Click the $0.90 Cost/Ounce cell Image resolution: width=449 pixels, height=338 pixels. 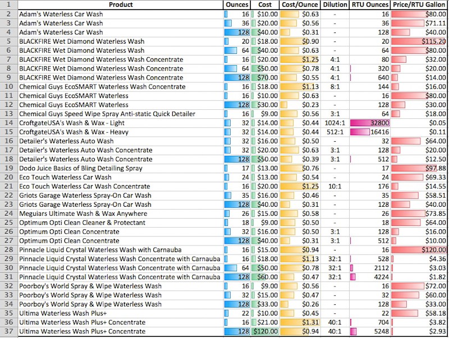tap(300, 41)
